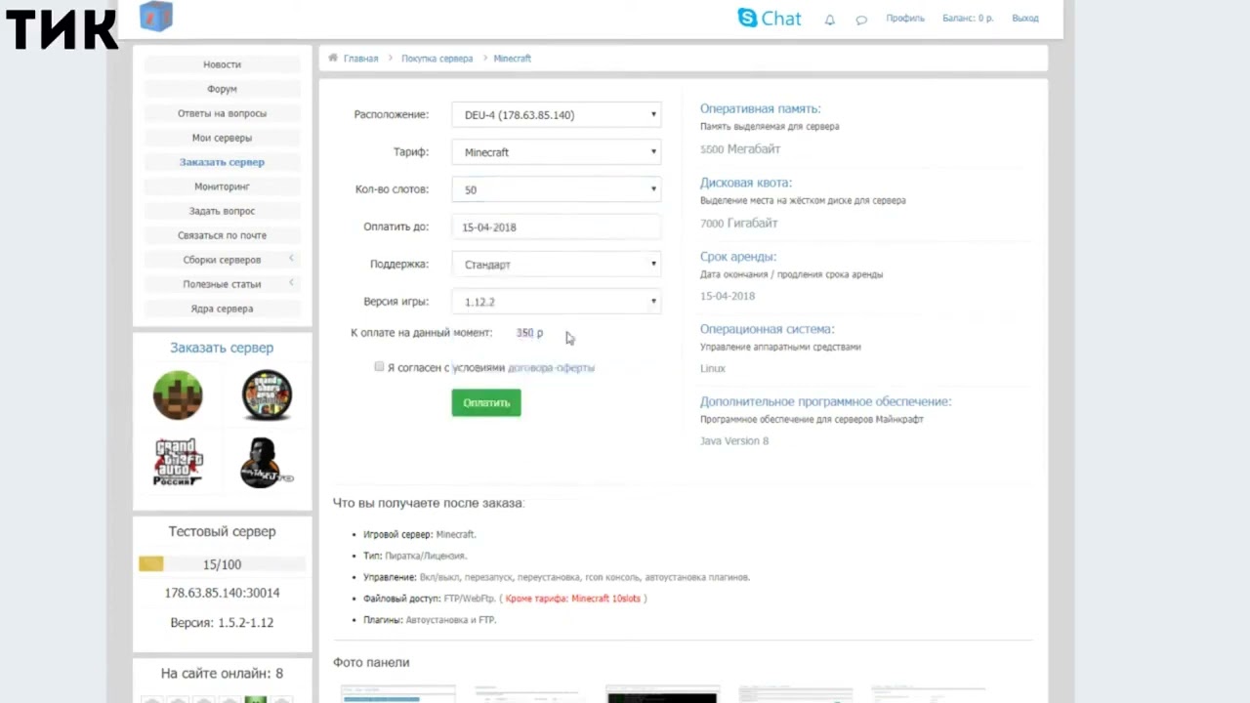Expand Полезные статьи sidebar chevron
1250x703 pixels.
(x=291, y=283)
